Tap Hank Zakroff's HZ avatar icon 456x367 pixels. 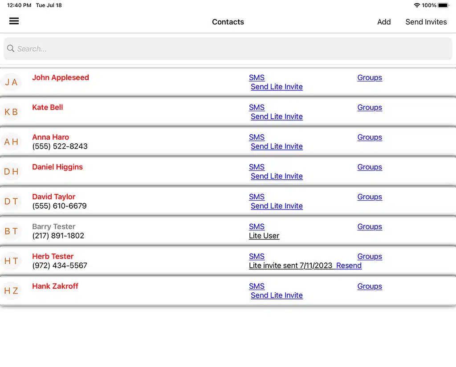[x=11, y=291]
